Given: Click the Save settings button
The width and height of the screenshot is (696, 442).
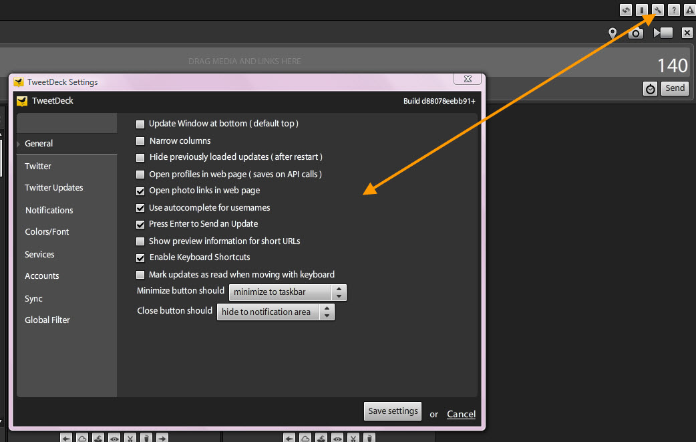Looking at the screenshot, I should tap(393, 411).
